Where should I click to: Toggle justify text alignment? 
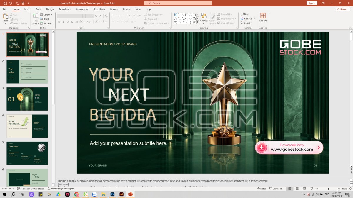127,22
